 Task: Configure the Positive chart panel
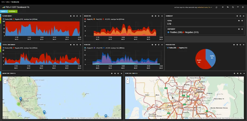[156, 45]
